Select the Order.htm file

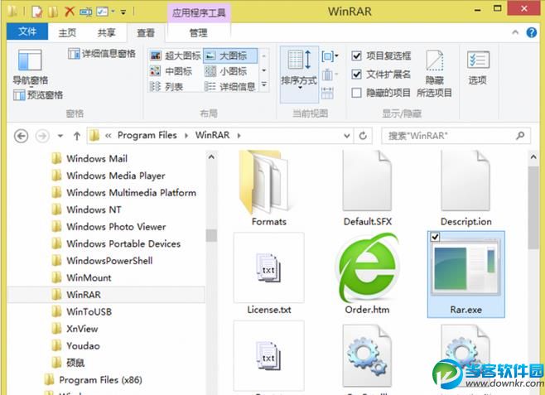tap(368, 273)
